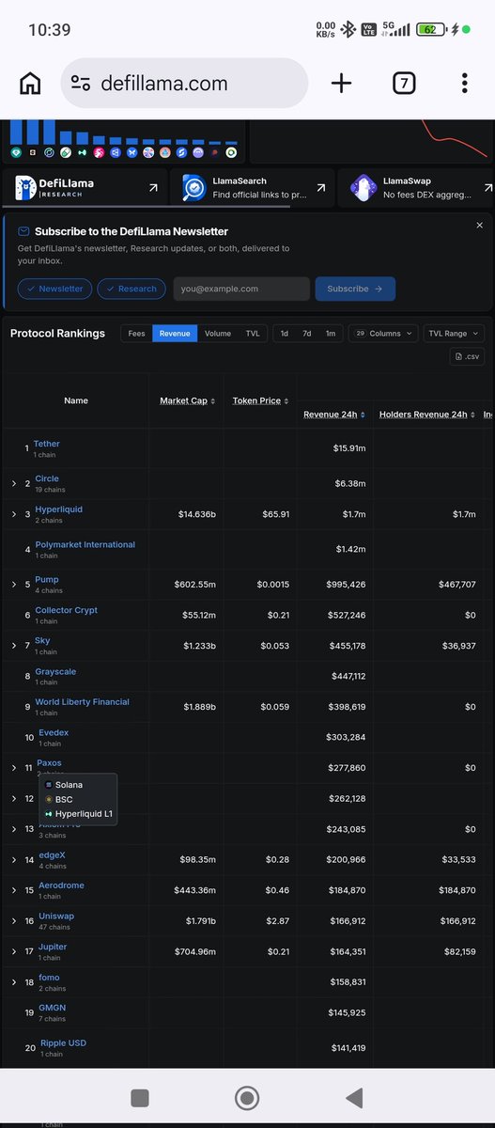
Task: Expand the edgeX row
Action: click(14, 860)
